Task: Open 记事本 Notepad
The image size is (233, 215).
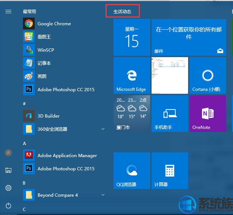Action: [64, 63]
